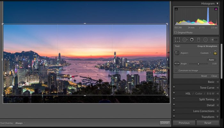Select the Spot Removal tool

coord(185,39)
